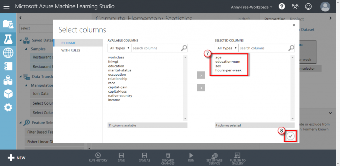Select capital-loss in available columns
340x166 pixels.
(117, 91)
